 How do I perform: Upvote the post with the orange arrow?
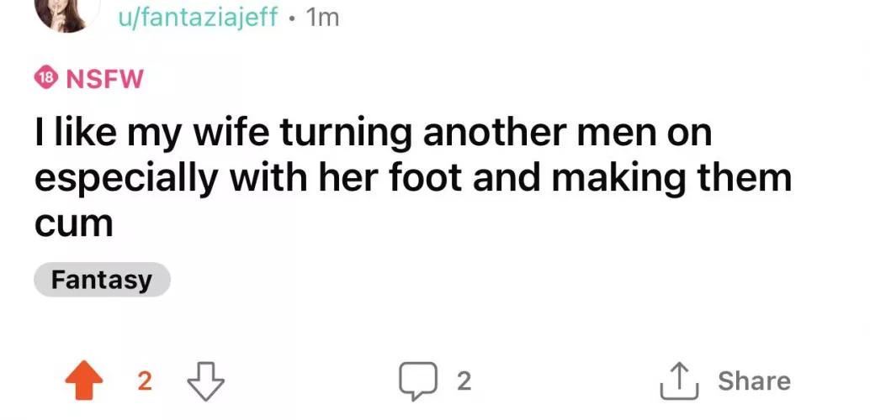click(x=84, y=381)
